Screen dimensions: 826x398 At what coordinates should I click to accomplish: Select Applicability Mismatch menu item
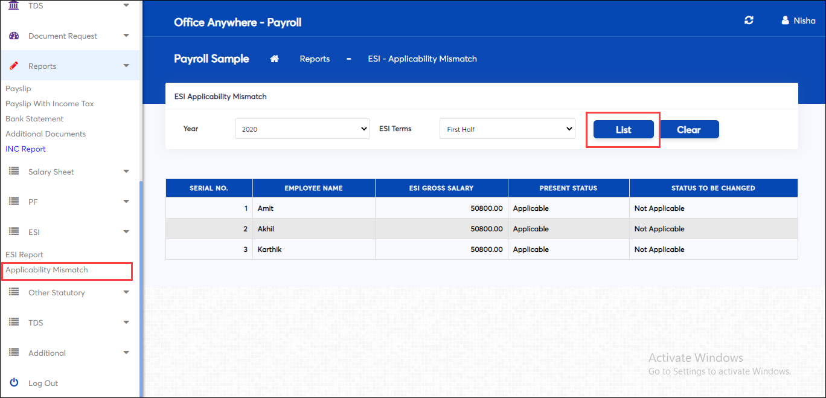[46, 270]
